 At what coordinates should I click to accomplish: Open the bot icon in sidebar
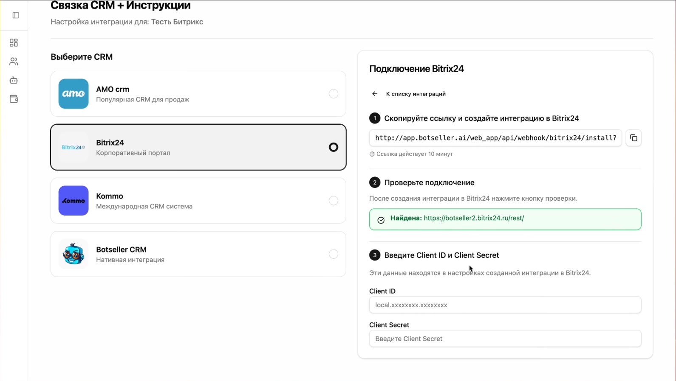[x=14, y=80]
